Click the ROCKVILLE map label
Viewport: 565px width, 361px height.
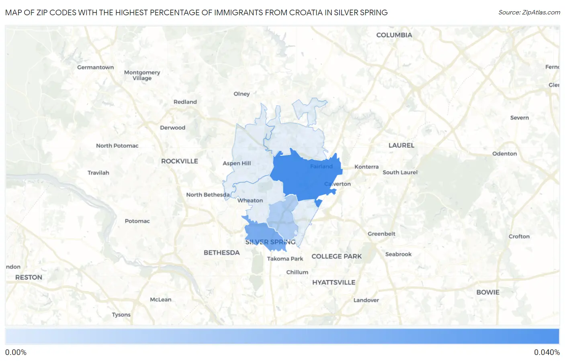[180, 161]
